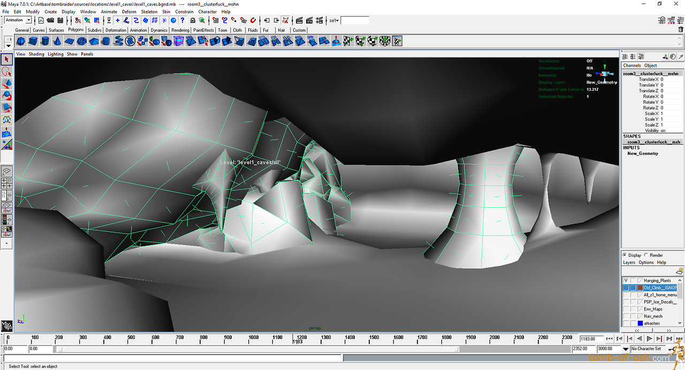
Task: Toggle visibility box of Env_Maps layer
Action: [x=626, y=309]
